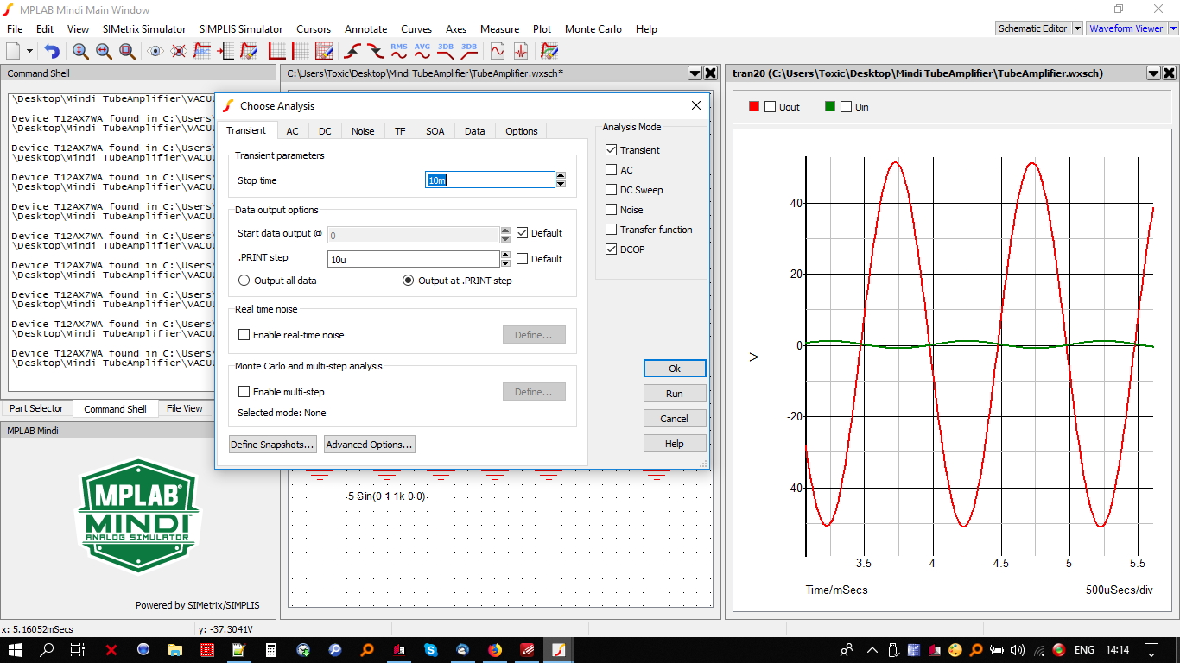Viewport: 1180px width, 663px height.
Task: Switch to the File View tab
Action: click(185, 408)
